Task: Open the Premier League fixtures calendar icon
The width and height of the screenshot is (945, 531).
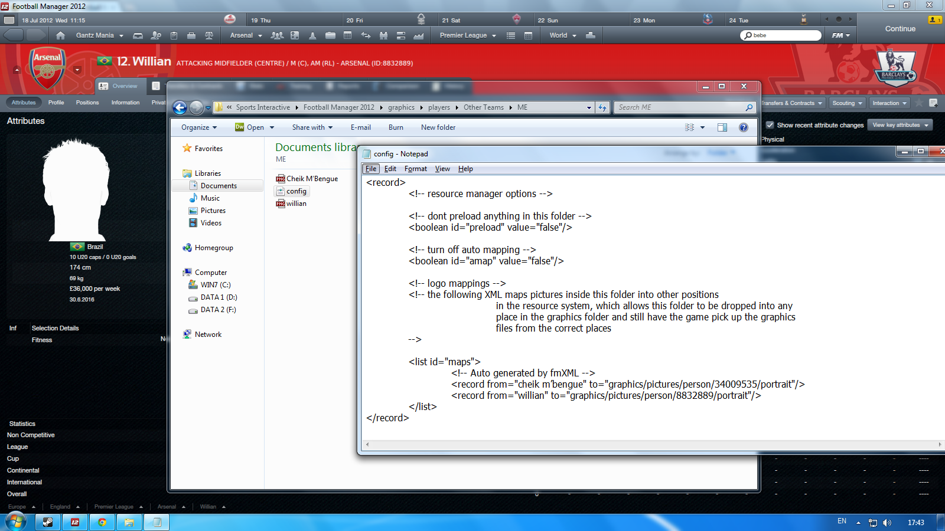Action: [x=529, y=35]
